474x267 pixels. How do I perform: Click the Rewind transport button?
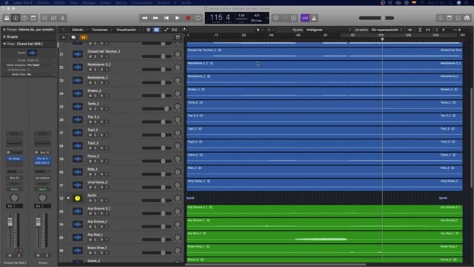[x=145, y=18]
